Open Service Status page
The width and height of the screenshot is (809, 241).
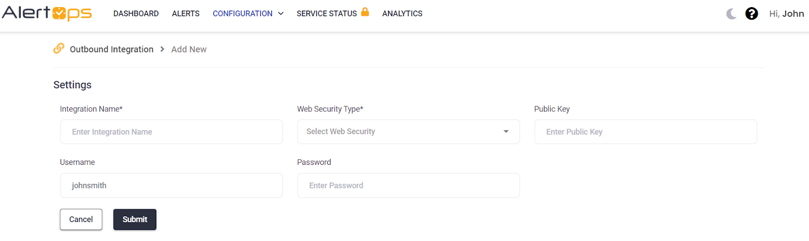(327, 14)
